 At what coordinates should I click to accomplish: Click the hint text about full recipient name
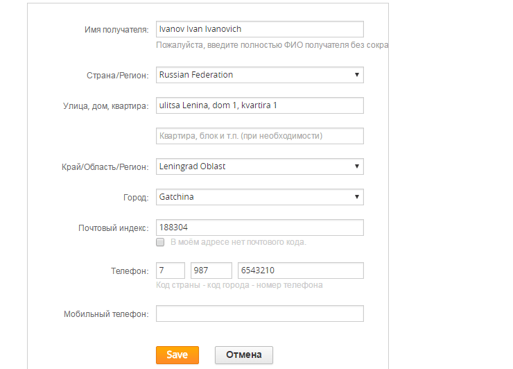(272, 45)
